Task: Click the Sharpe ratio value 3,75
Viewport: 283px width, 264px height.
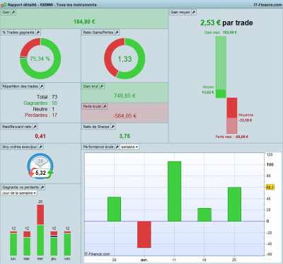Action: pyautogui.click(x=125, y=136)
